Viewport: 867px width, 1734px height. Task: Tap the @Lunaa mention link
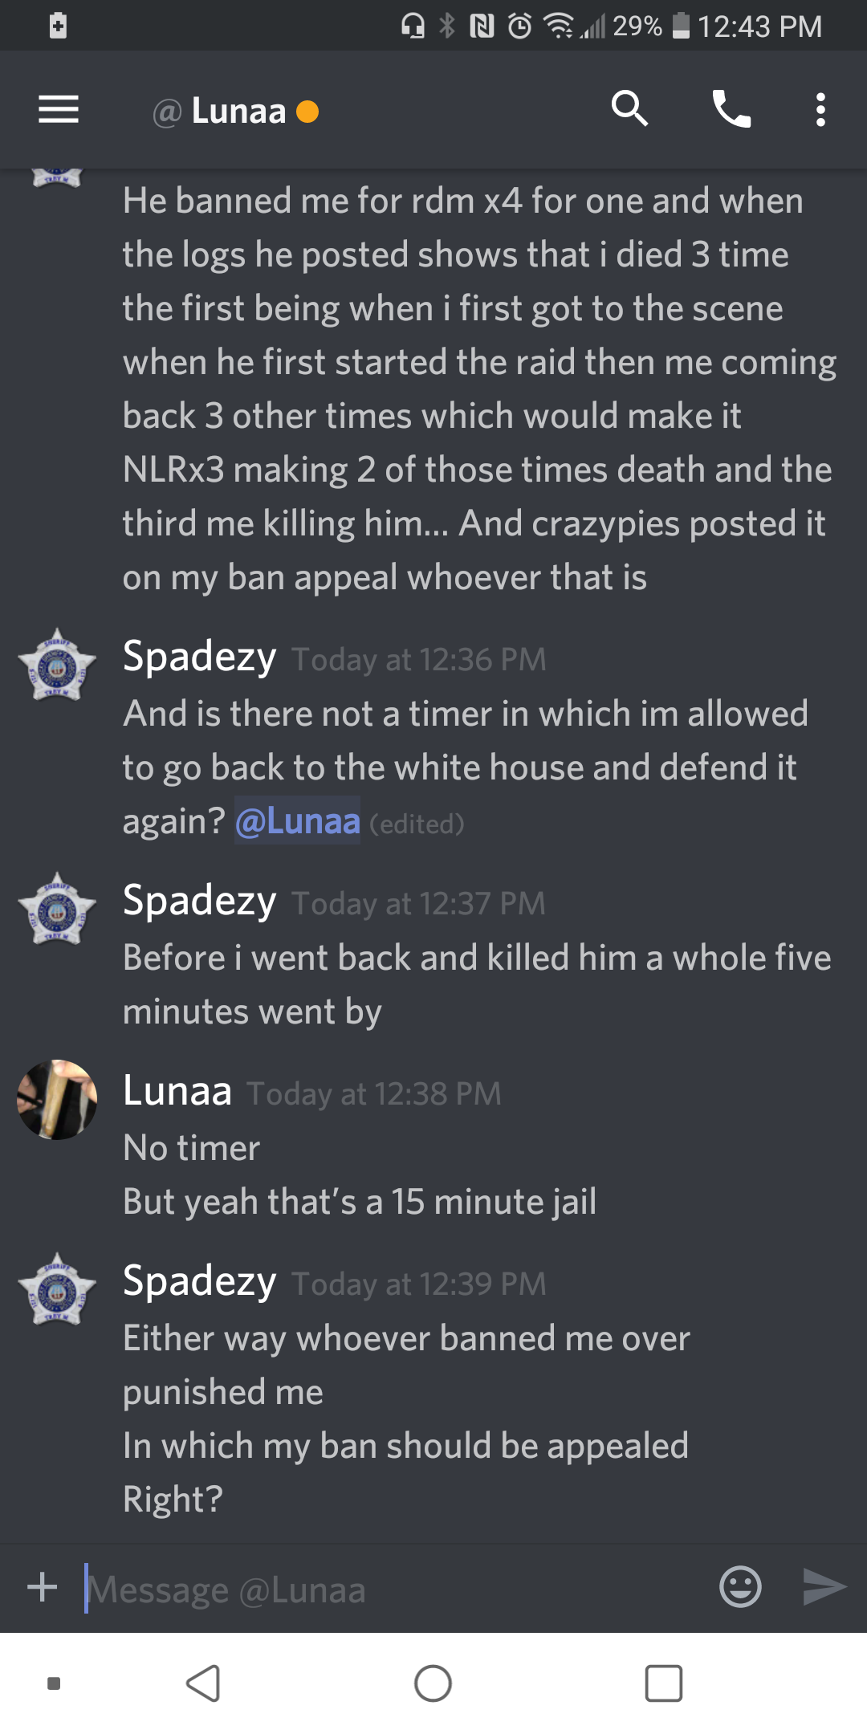[x=297, y=820]
